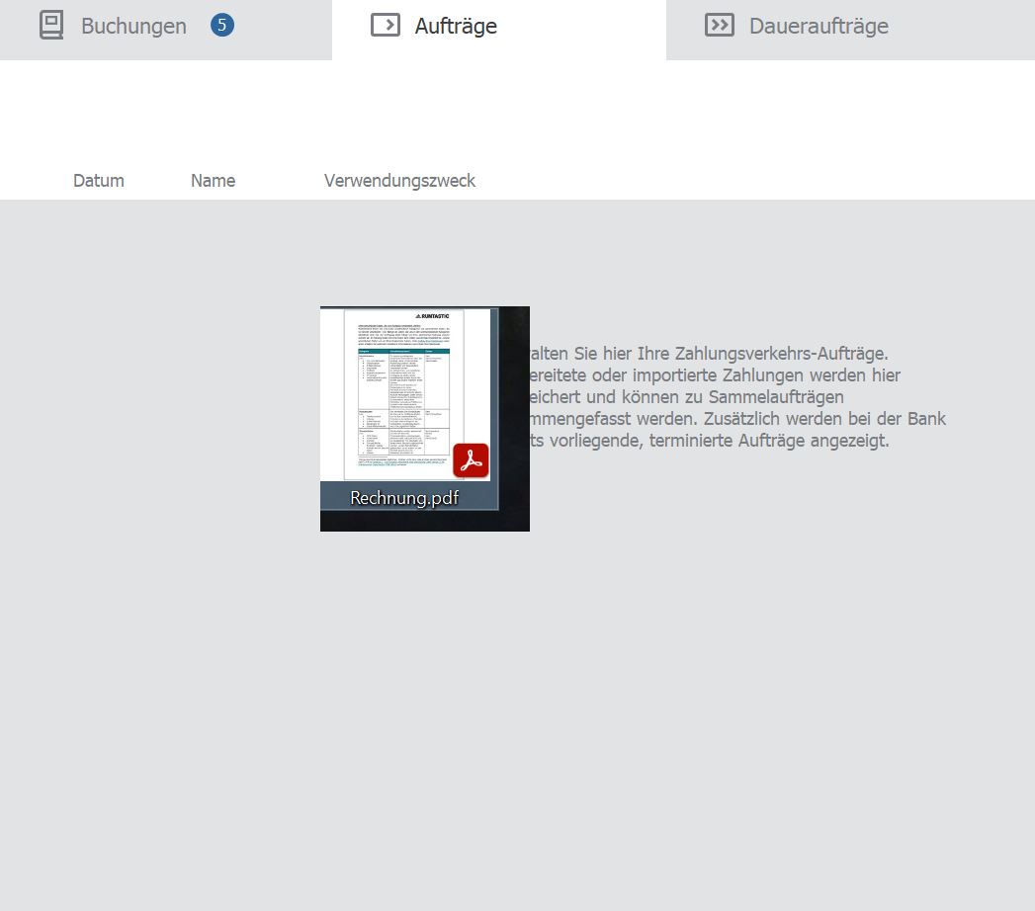Click the dark strip right of the PDF thumbnail

tap(513, 415)
